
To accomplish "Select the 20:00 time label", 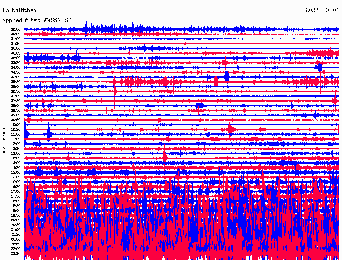I will [16, 220].
